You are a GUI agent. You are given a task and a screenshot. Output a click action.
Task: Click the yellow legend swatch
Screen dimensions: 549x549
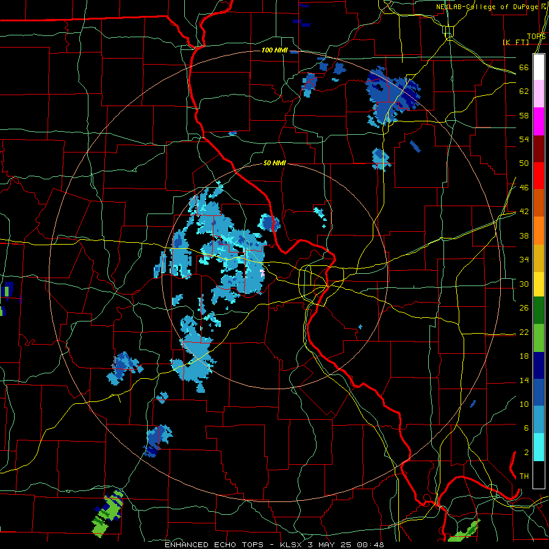tap(539, 285)
